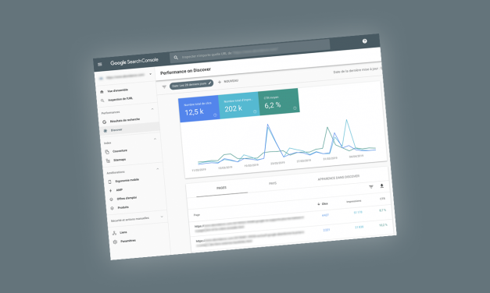Click the Discover asterisk icon

point(106,131)
